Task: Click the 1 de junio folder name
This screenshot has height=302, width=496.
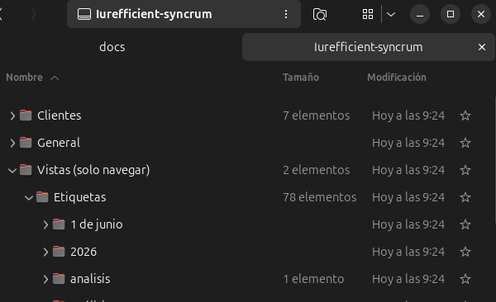Action: (x=97, y=224)
